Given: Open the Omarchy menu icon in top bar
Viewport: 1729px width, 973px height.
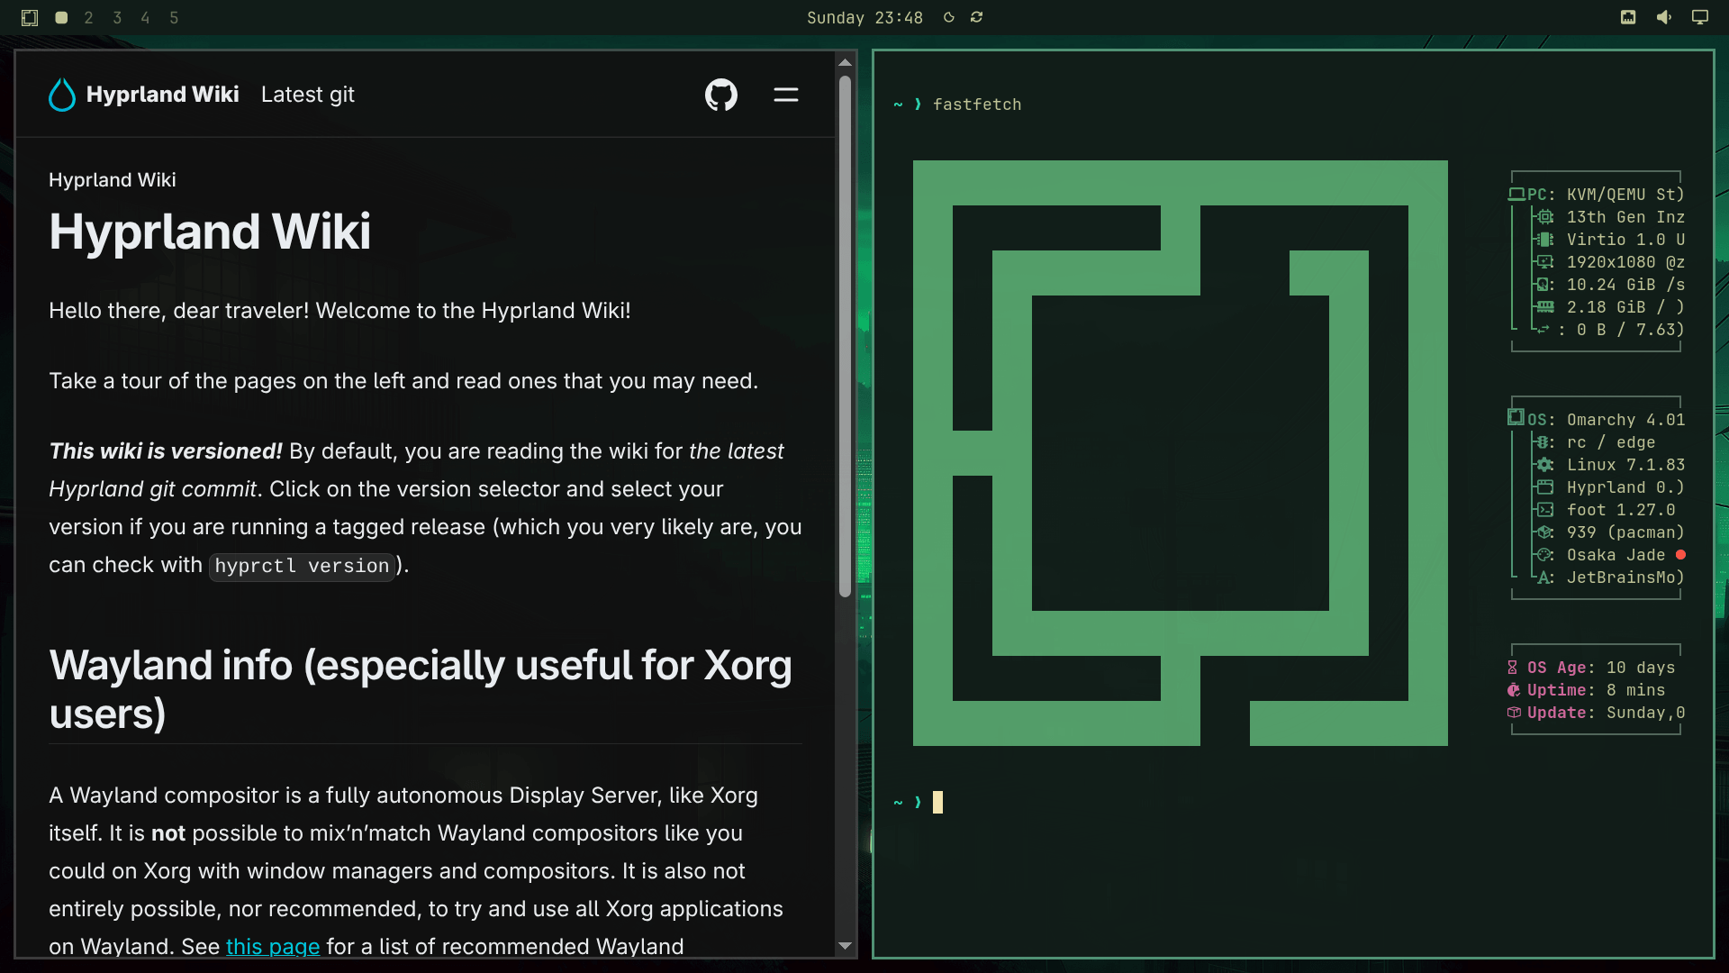Looking at the screenshot, I should (30, 17).
